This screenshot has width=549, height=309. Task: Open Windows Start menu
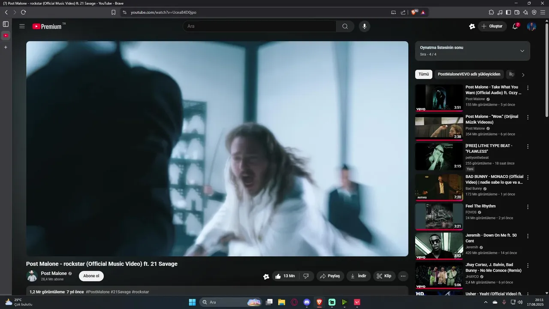tap(192, 302)
